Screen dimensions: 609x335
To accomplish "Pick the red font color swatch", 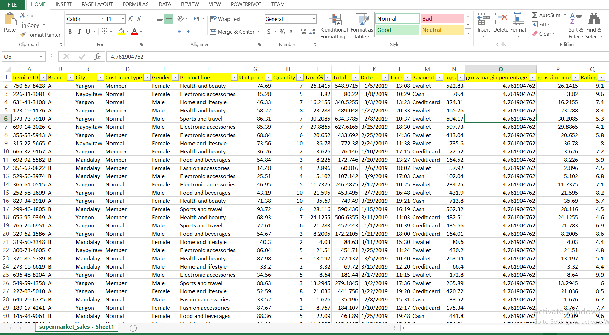I will coord(134,34).
